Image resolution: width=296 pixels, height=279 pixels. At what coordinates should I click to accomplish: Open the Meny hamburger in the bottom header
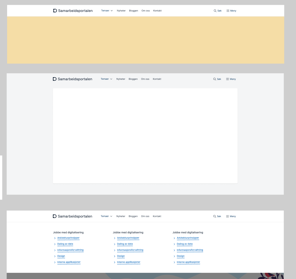point(227,216)
